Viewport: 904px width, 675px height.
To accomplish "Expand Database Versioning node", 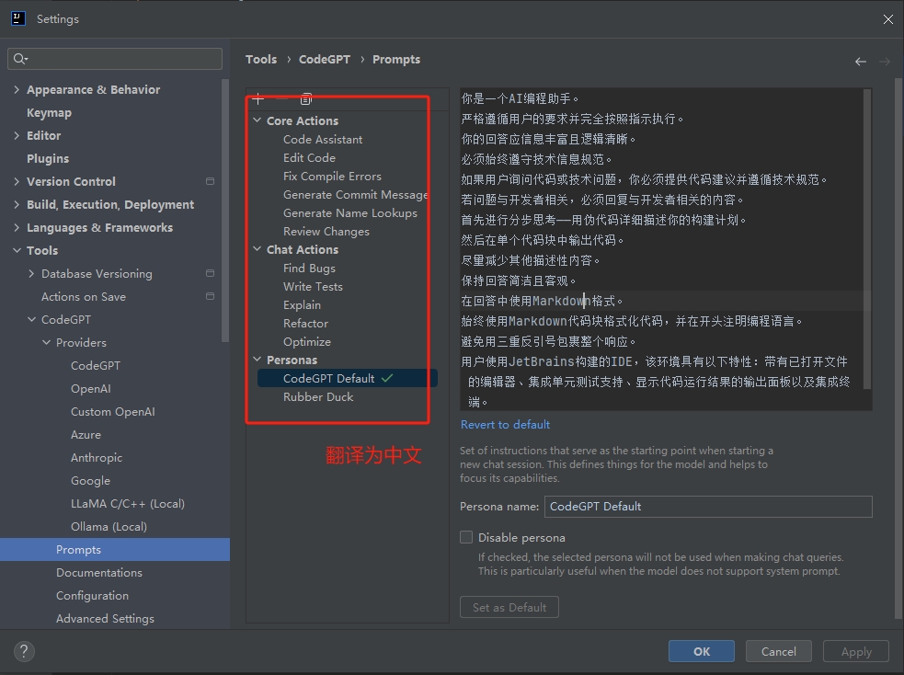I will (31, 273).
